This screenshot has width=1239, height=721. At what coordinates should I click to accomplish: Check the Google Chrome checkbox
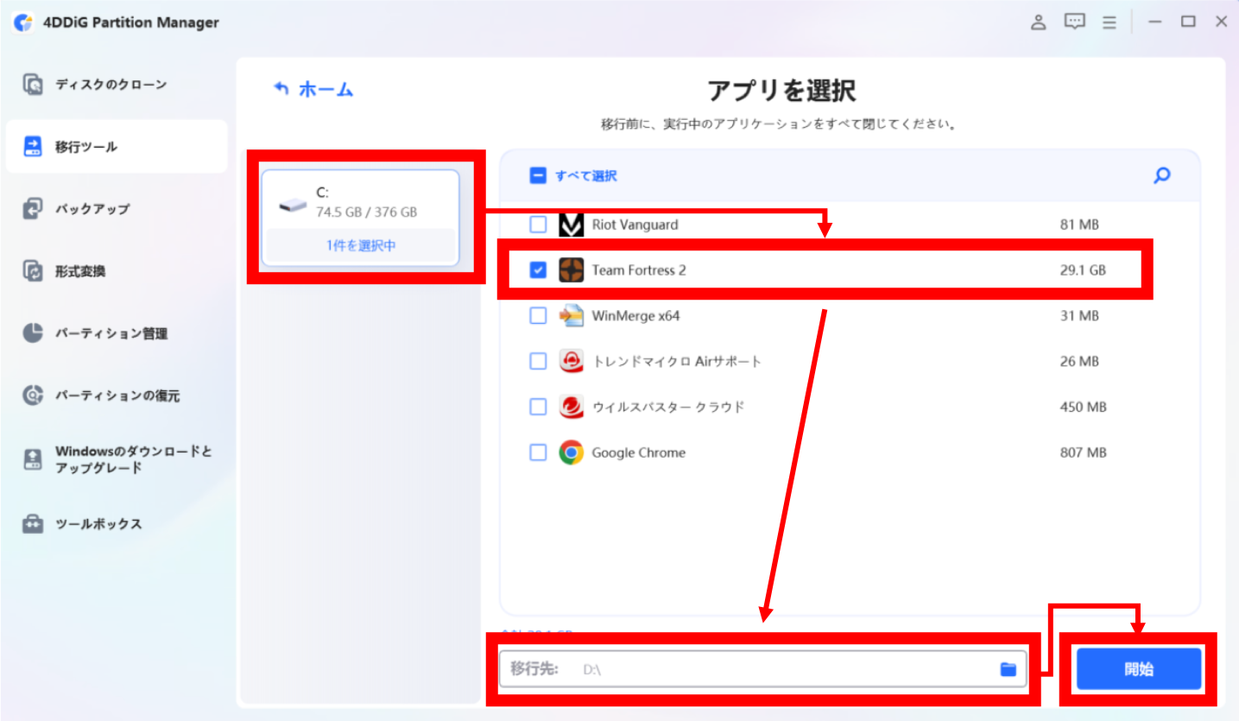[x=538, y=452]
